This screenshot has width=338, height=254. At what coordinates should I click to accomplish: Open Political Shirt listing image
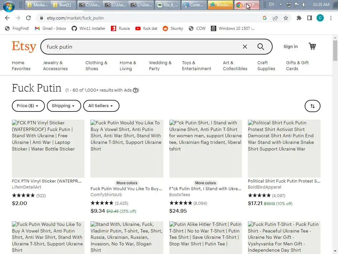[284, 148]
